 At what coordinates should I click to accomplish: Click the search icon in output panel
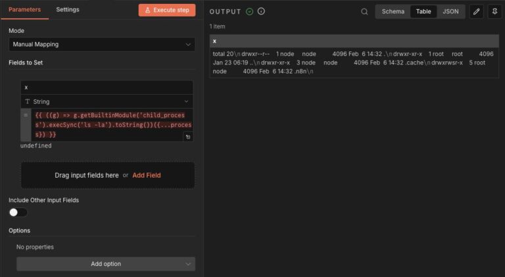tap(364, 12)
